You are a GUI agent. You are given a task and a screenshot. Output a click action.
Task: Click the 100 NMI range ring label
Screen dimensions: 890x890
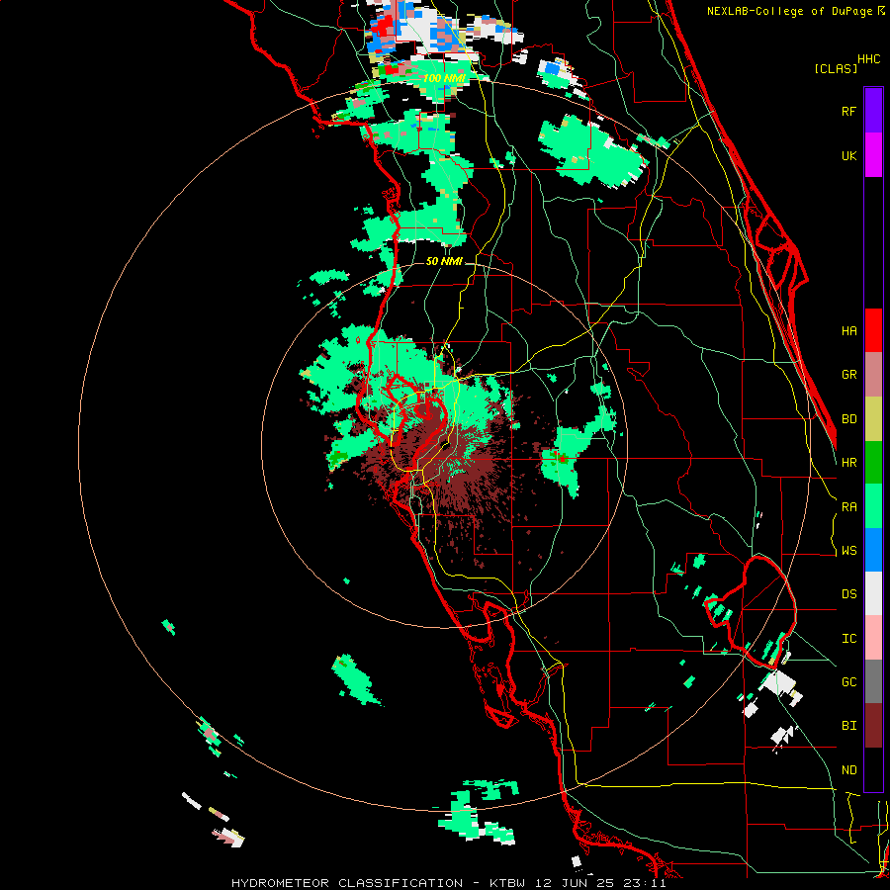click(443, 78)
